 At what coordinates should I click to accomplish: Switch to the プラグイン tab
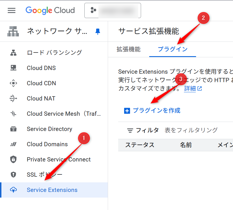pos(172,49)
